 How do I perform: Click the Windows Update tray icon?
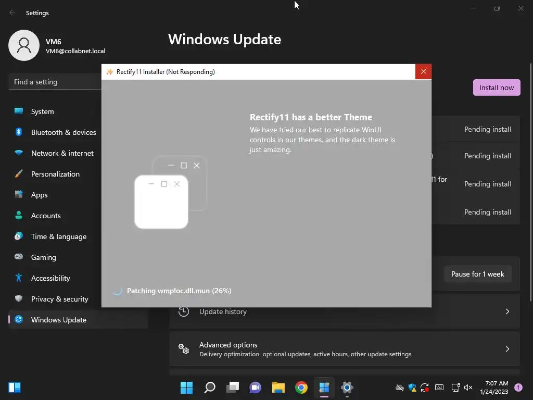425,387
